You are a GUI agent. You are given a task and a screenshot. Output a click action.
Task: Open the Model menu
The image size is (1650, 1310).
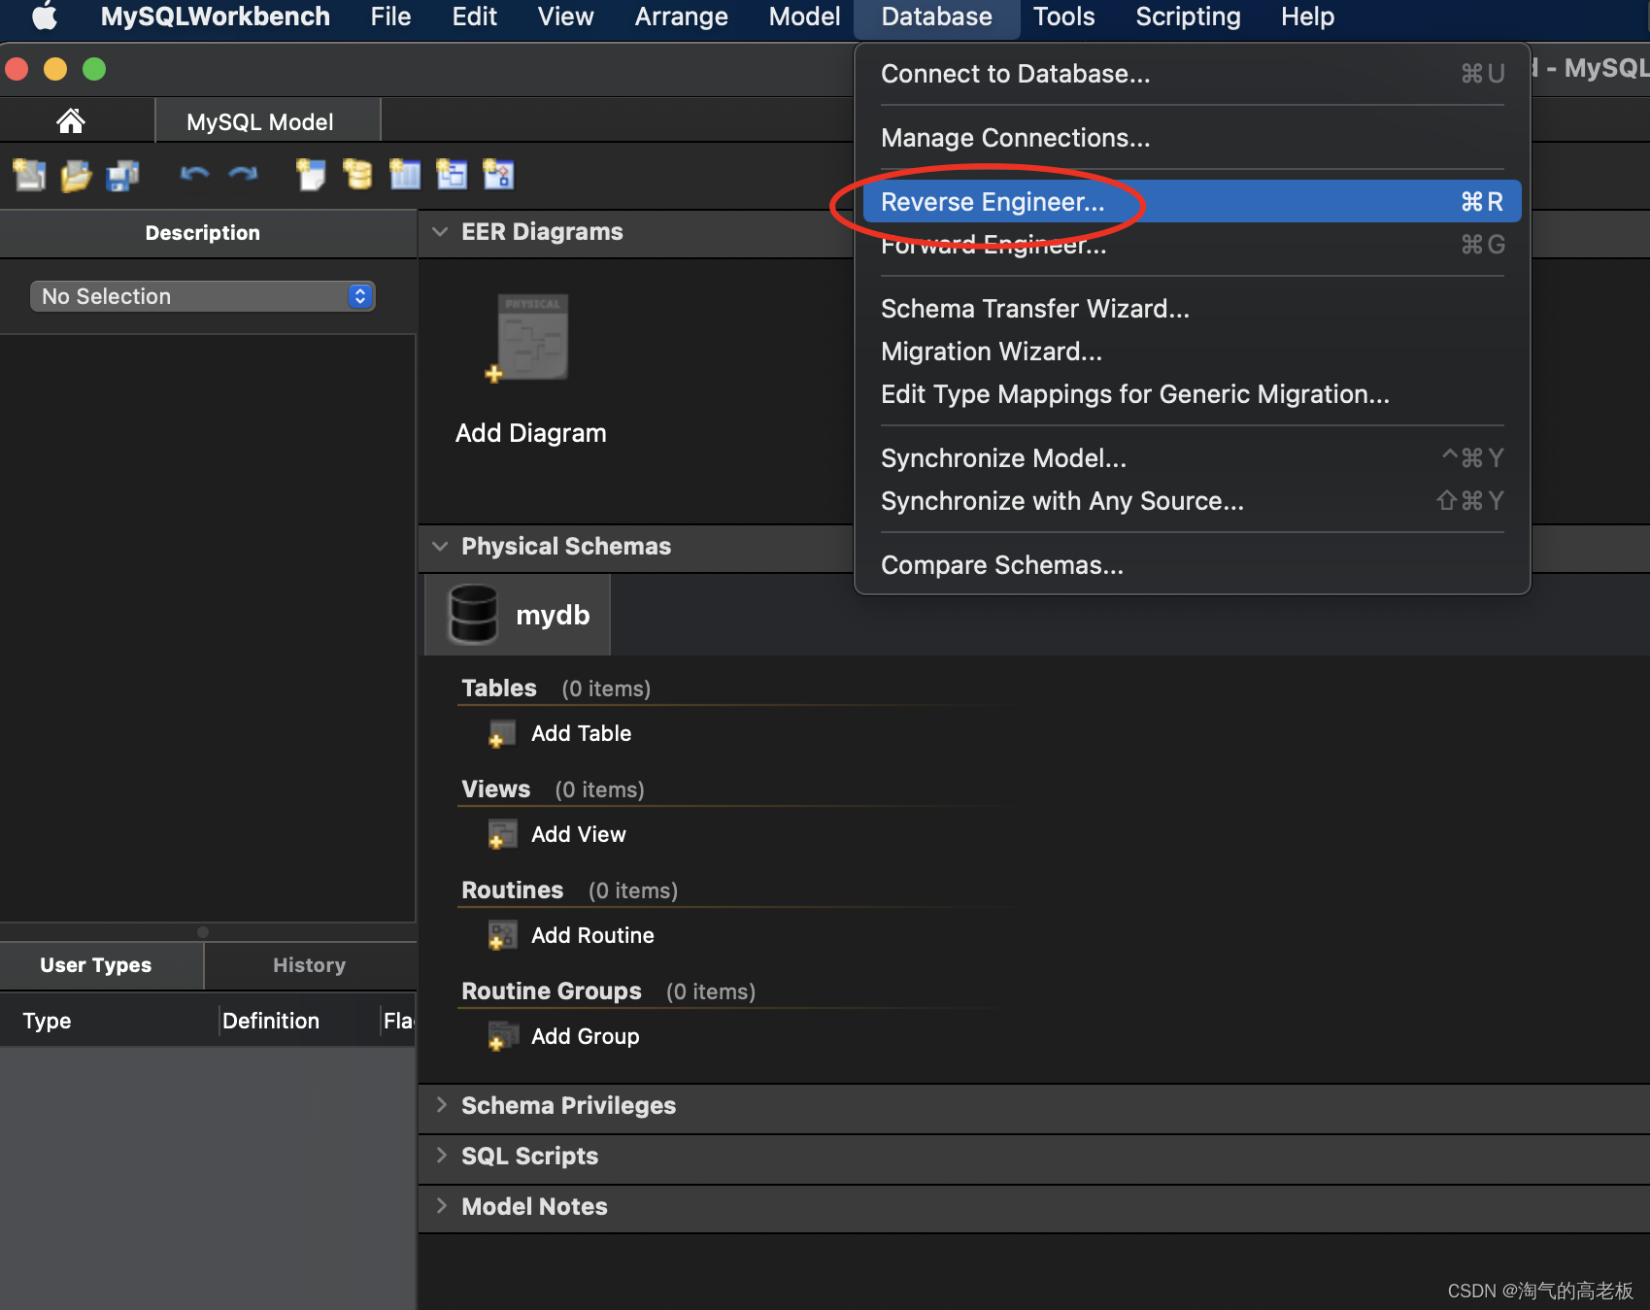pyautogui.click(x=804, y=17)
